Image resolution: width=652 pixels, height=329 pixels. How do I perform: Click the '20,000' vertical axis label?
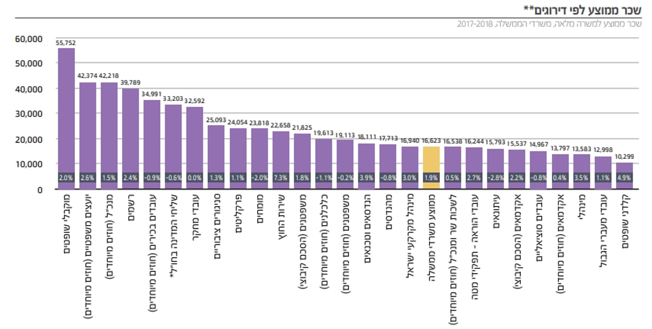pos(29,139)
